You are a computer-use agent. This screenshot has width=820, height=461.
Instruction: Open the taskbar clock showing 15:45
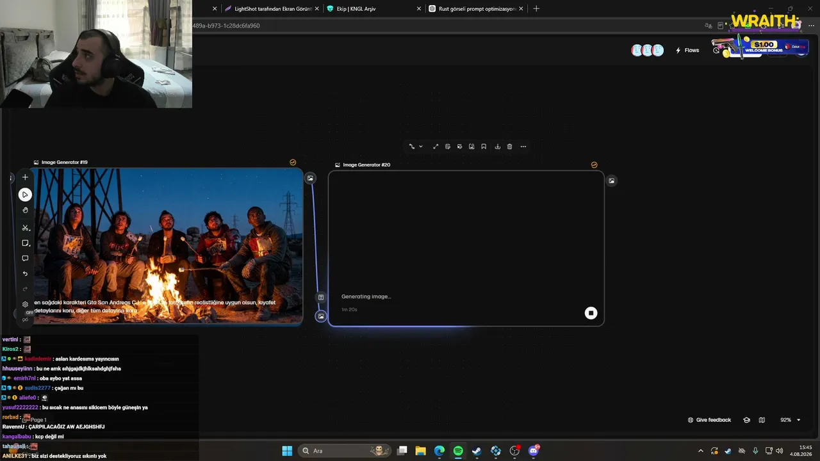point(805,451)
